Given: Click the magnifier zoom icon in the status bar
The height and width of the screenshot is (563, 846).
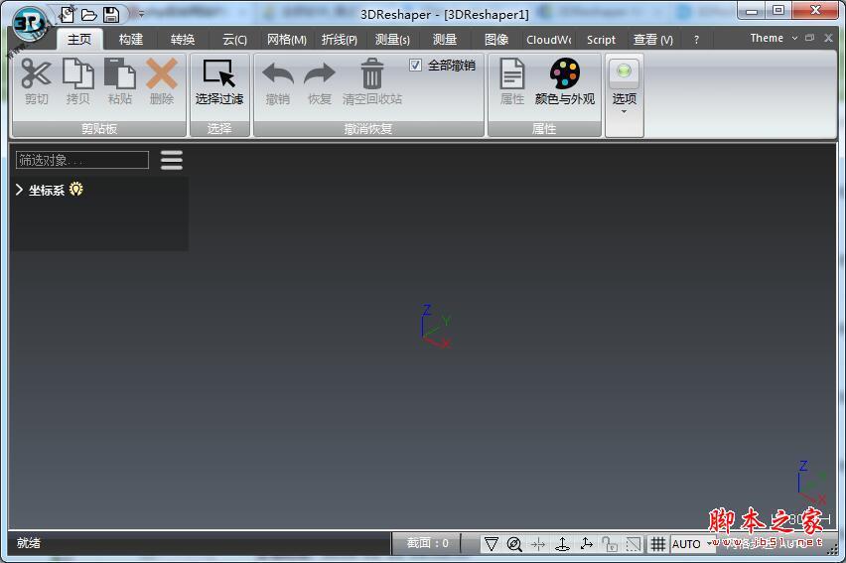Looking at the screenshot, I should (514, 543).
